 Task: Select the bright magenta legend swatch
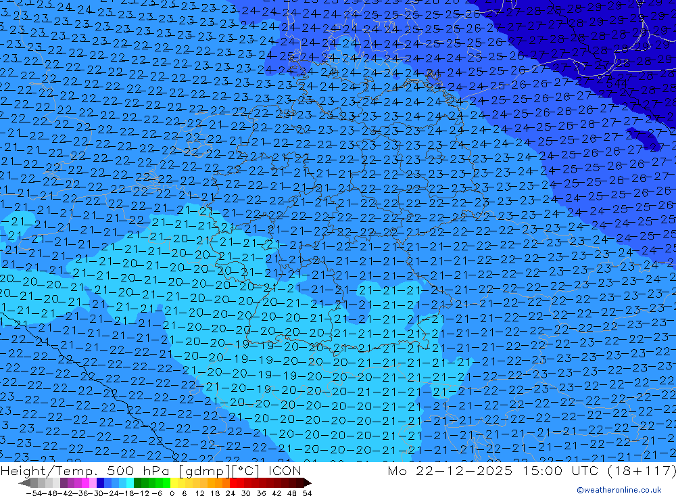pos(85,483)
